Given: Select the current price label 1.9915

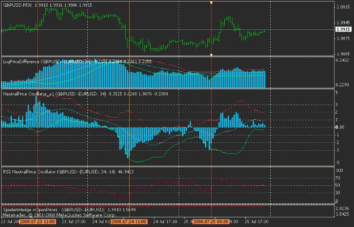Looking at the screenshot, I should pos(343,29).
